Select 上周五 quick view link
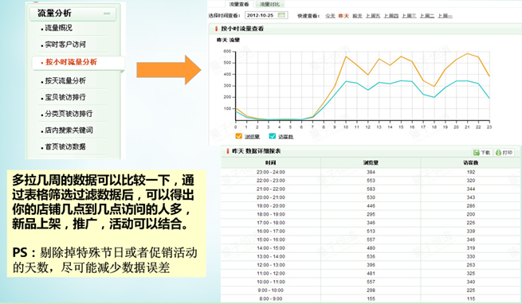Viewport: 522px width, 304px height. [373, 16]
